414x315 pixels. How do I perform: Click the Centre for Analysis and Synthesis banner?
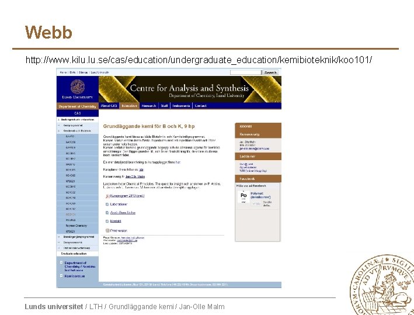(x=190, y=89)
